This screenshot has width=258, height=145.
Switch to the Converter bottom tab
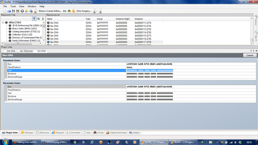[73, 133]
